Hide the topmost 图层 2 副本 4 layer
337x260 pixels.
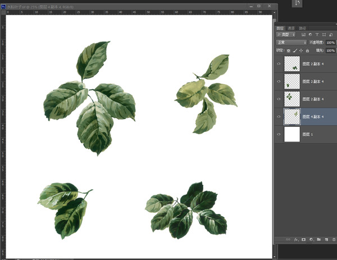(x=279, y=64)
